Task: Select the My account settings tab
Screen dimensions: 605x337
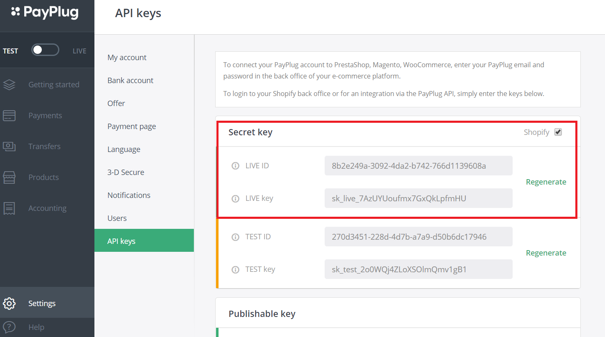Action: point(144,58)
